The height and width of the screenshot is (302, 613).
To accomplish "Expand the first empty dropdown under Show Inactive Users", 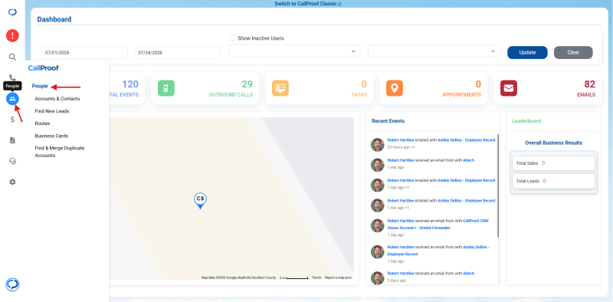I will 294,51.
